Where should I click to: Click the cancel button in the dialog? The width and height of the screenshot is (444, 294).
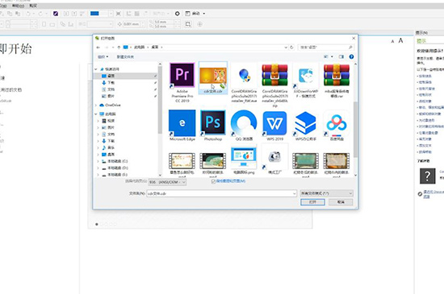[341, 202]
